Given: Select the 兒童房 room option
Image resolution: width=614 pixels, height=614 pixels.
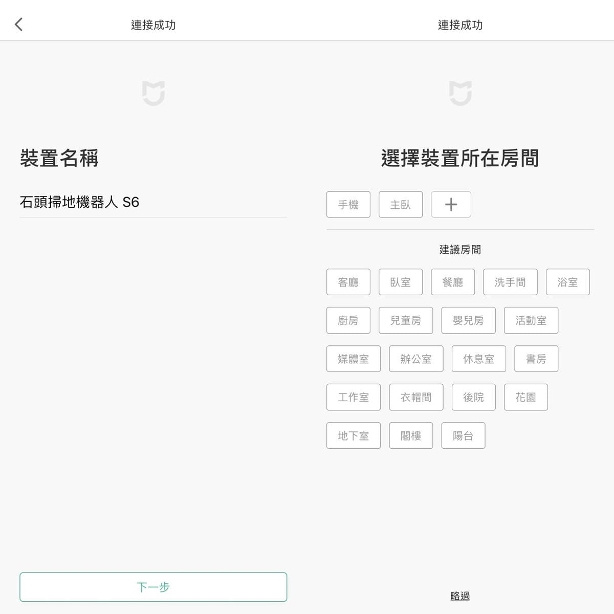Looking at the screenshot, I should click(x=405, y=320).
